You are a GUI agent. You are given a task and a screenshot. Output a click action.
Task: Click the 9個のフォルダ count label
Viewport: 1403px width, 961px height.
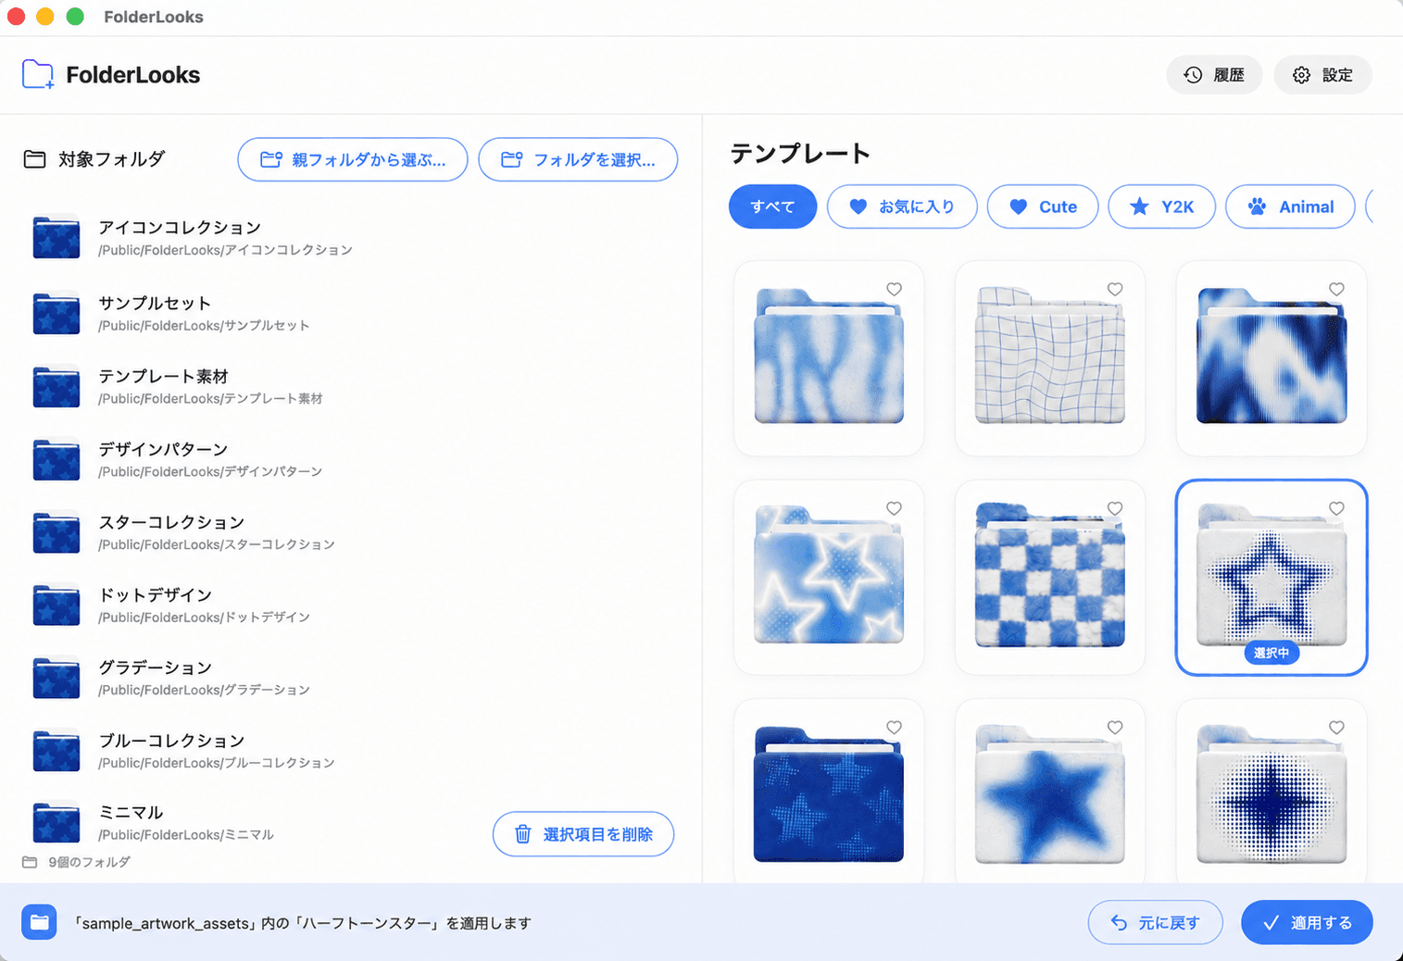tap(89, 862)
